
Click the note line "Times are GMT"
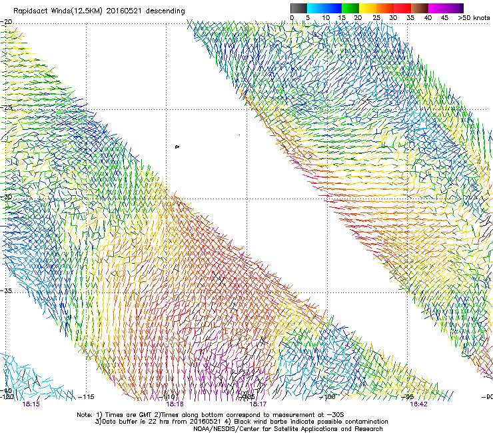point(129,415)
